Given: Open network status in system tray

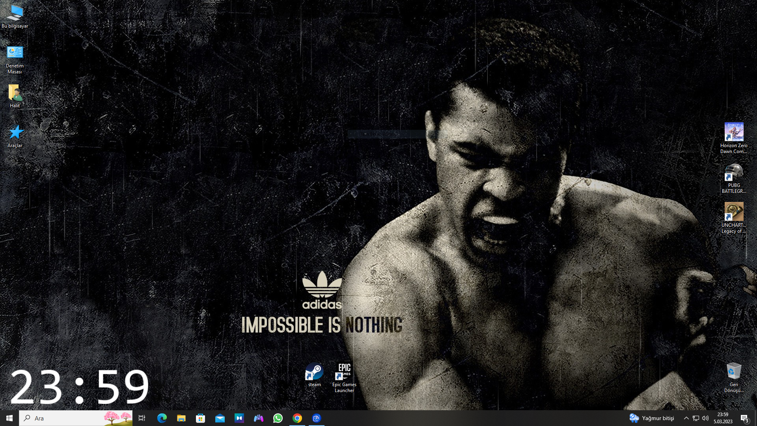Looking at the screenshot, I should point(695,418).
